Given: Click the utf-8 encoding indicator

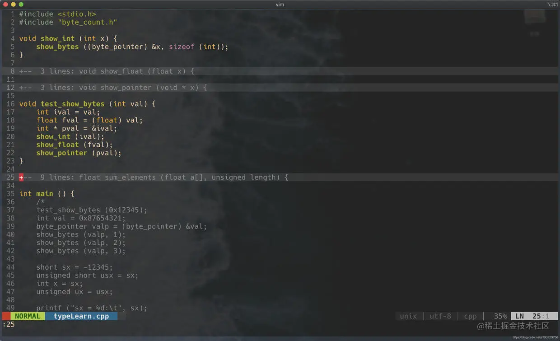Looking at the screenshot, I should (440, 316).
